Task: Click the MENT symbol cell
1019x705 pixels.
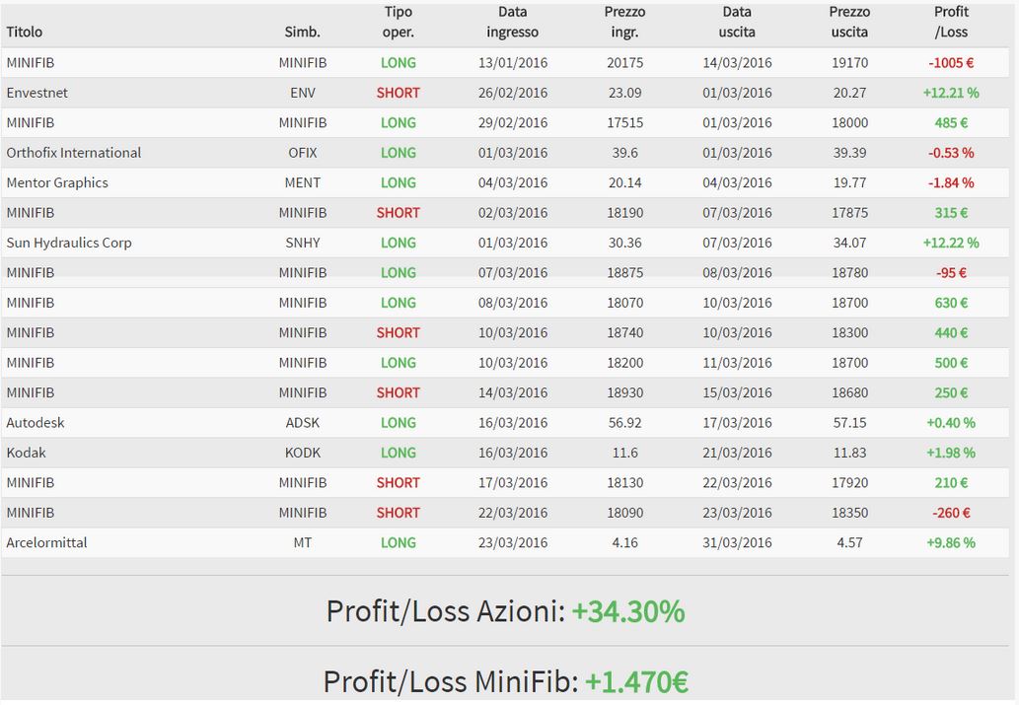Action: point(302,182)
